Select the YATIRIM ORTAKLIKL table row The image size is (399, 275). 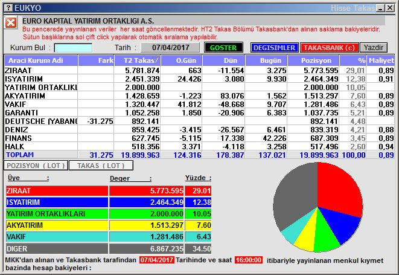pos(199,87)
